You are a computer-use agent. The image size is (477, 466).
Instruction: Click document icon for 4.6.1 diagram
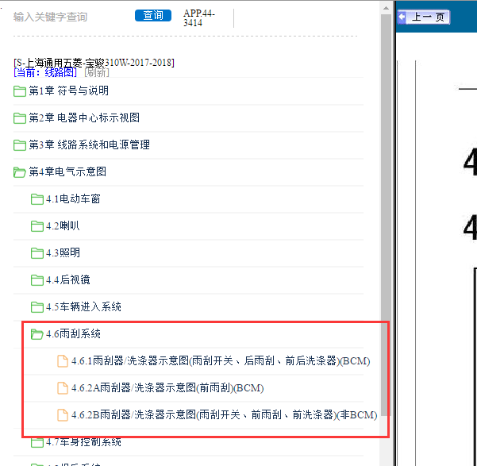coord(63,361)
